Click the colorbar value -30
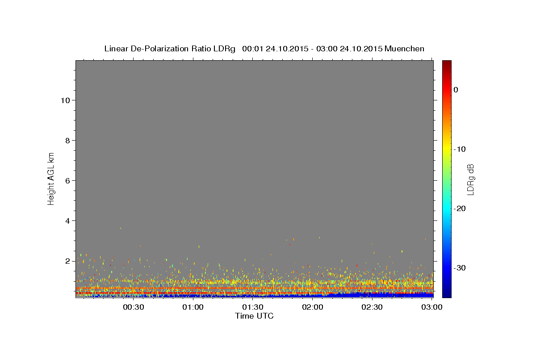 pos(460,268)
